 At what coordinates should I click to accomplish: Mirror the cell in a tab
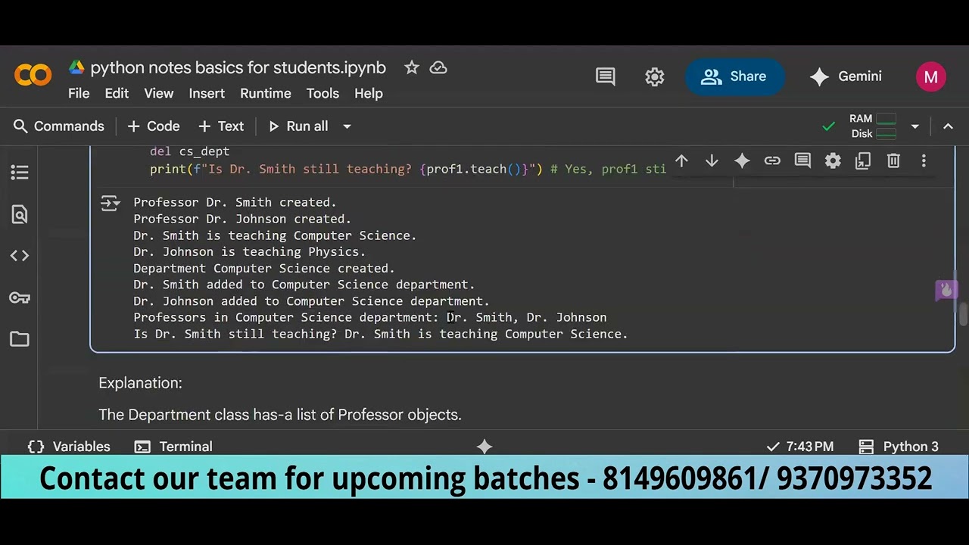coord(863,160)
